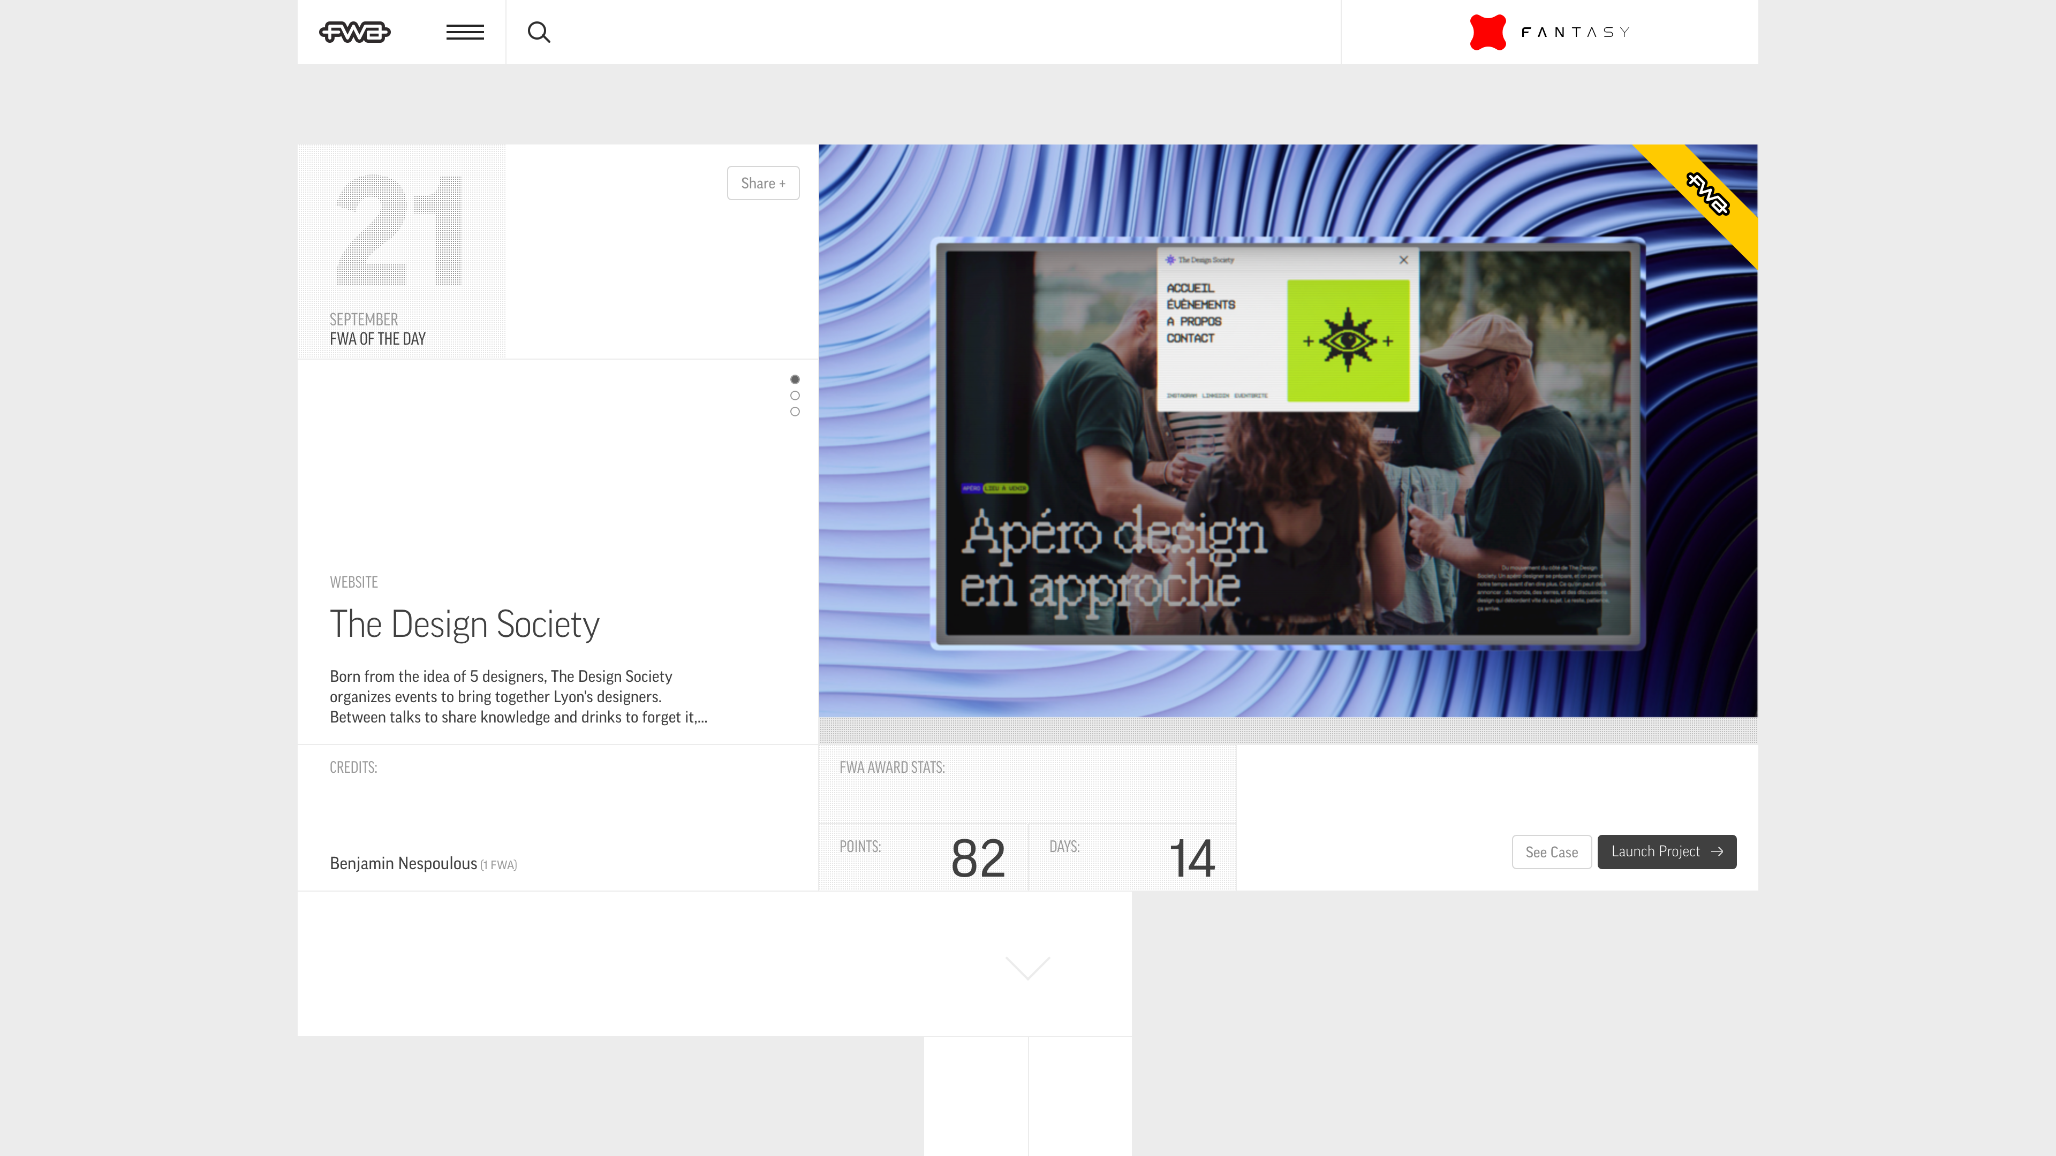Image resolution: width=2056 pixels, height=1156 pixels.
Task: Open the project preview image
Action: click(1288, 431)
